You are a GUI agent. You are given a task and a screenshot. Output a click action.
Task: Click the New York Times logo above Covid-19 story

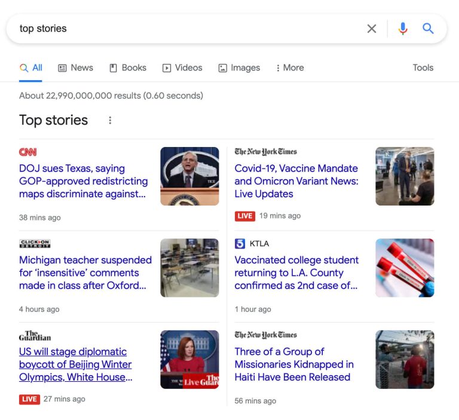pos(265,152)
